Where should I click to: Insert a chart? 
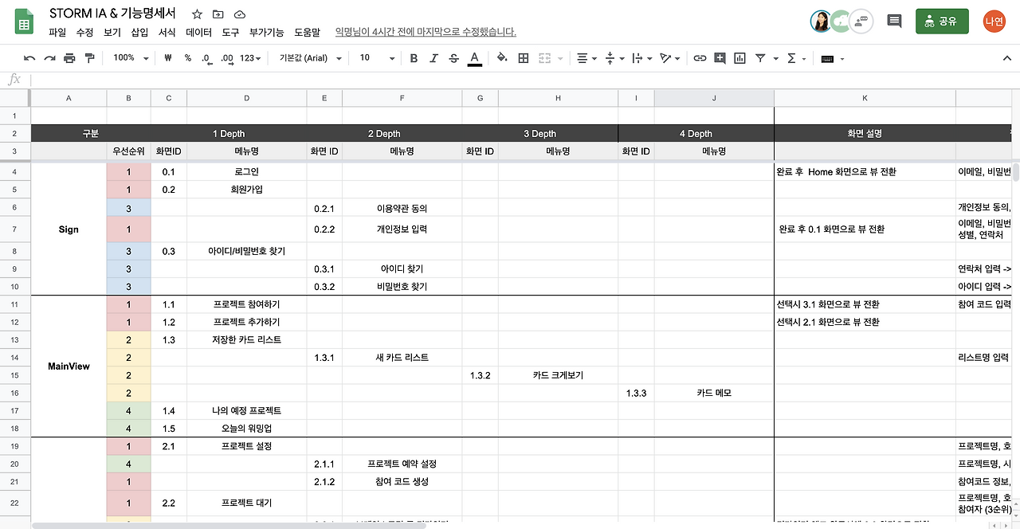(x=739, y=57)
